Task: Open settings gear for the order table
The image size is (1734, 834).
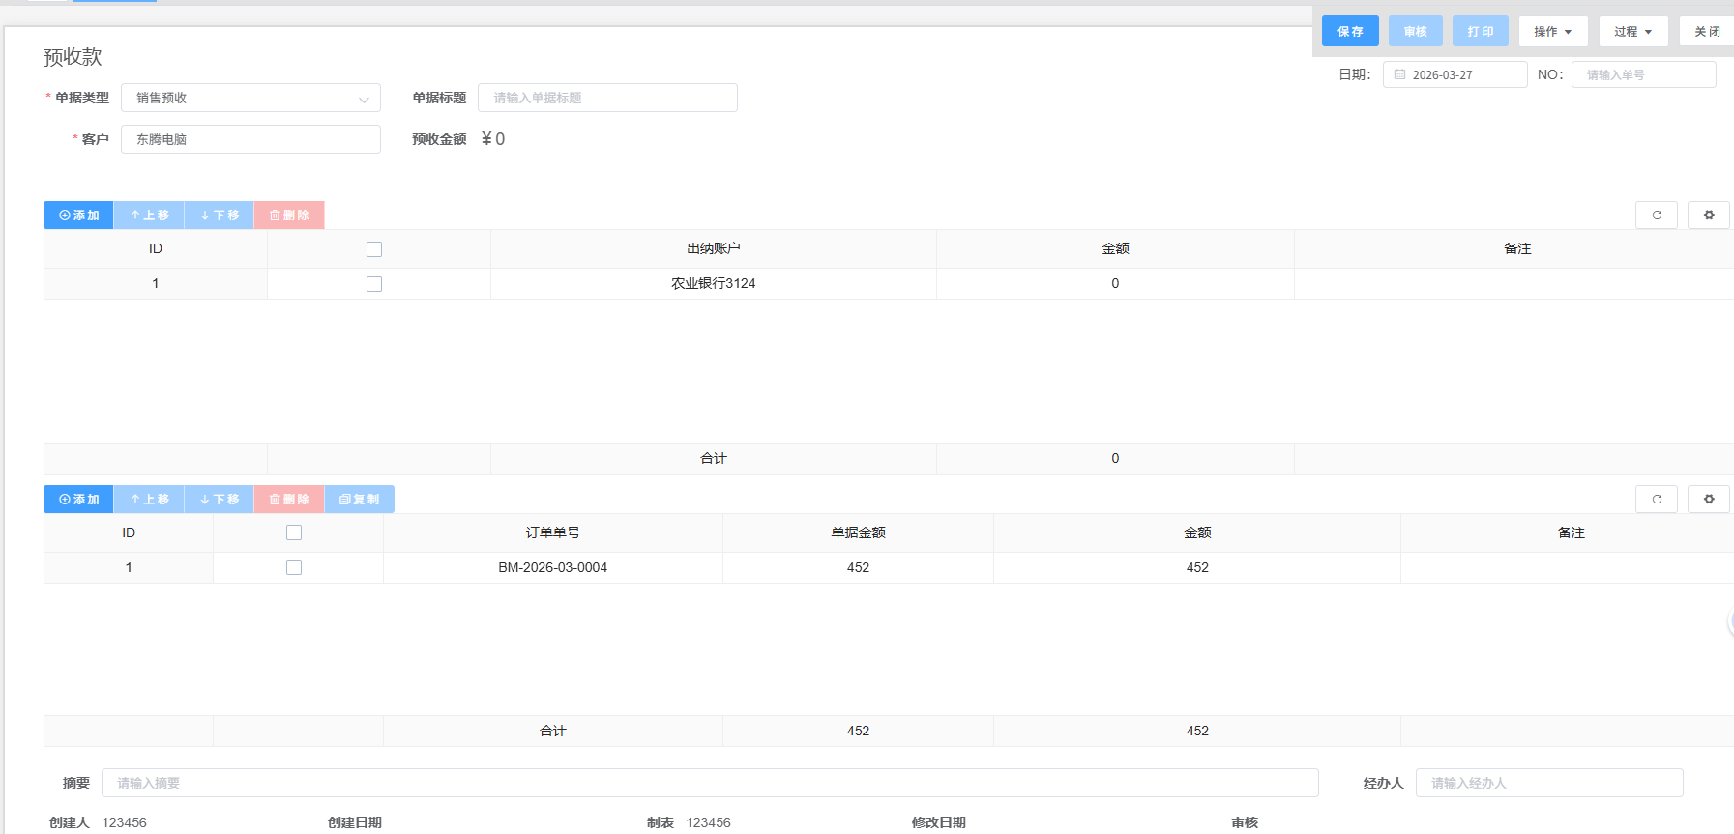Action: pos(1708,499)
